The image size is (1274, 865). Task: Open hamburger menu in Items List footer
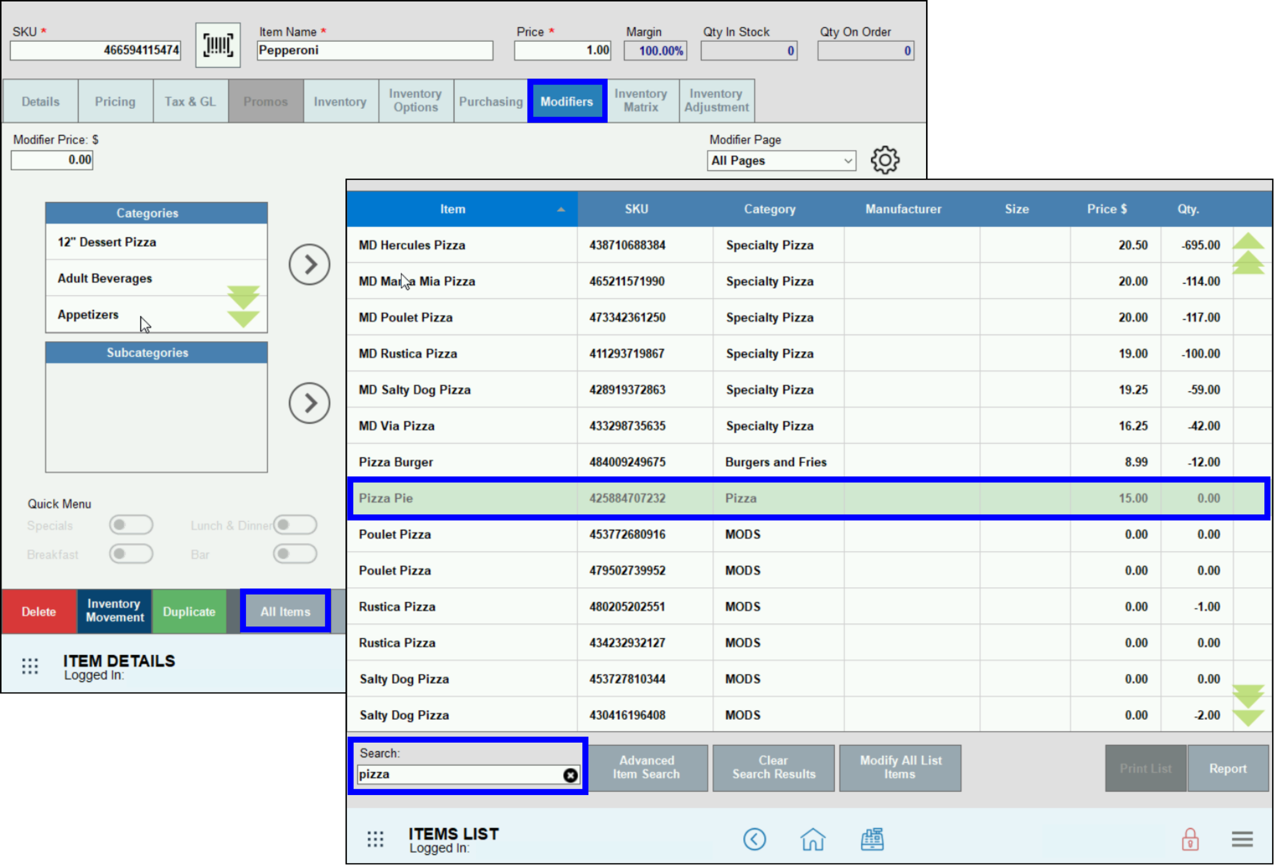pos(1241,839)
